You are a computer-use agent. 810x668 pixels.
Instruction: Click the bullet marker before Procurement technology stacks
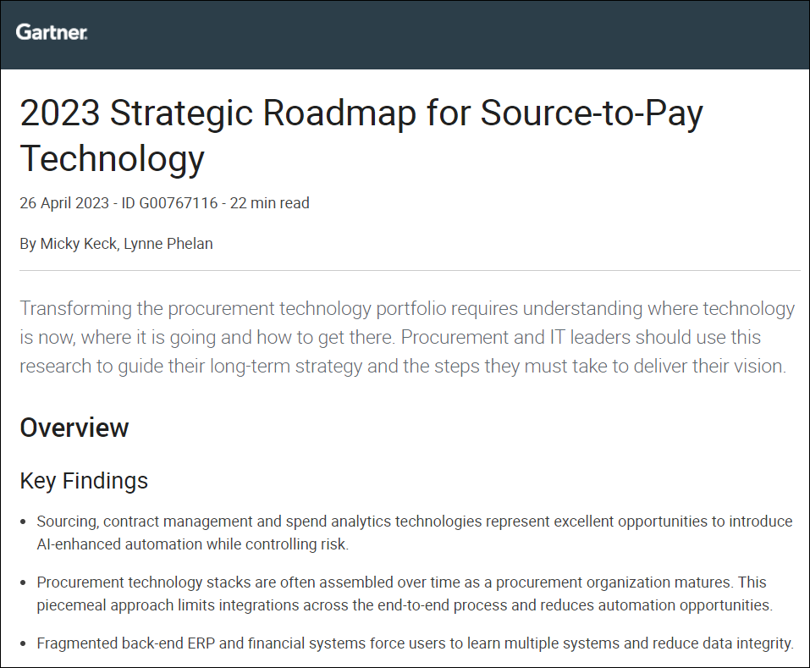click(x=25, y=583)
